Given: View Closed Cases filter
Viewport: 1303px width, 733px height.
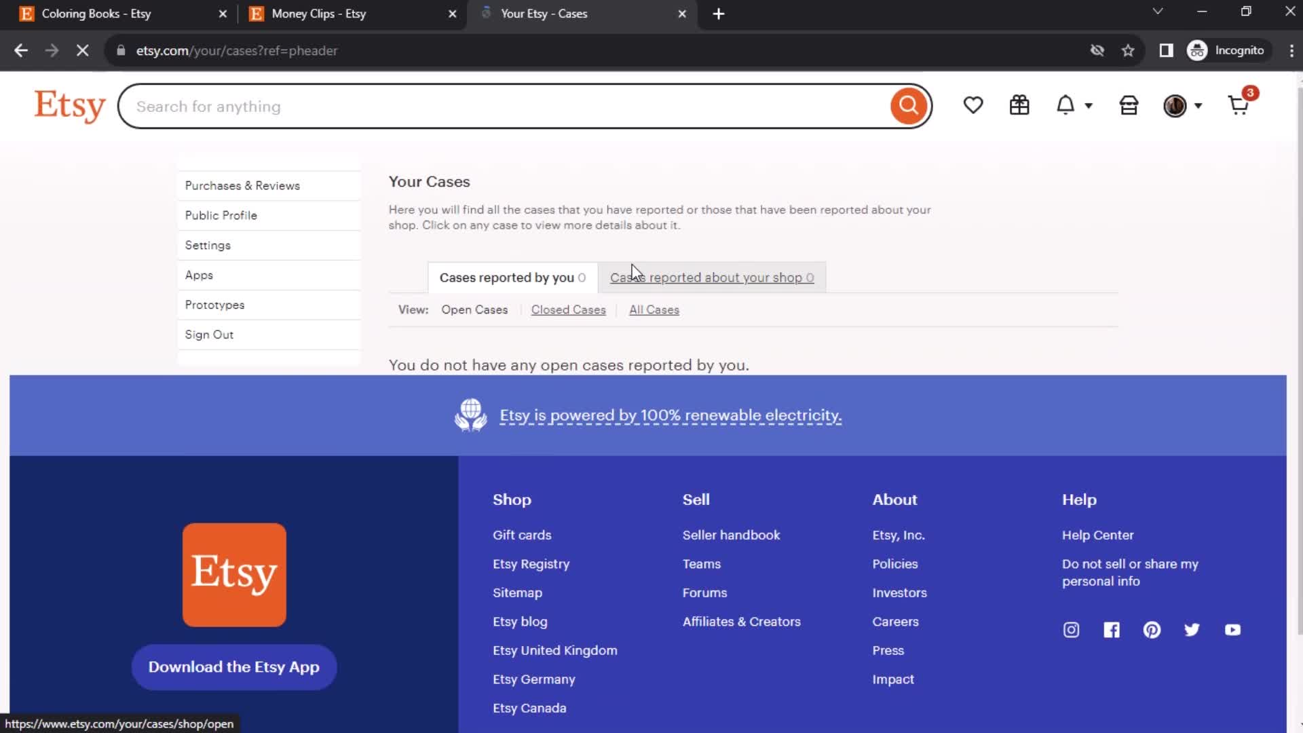Looking at the screenshot, I should 568,309.
